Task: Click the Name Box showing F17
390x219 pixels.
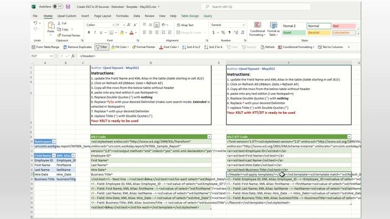Action: click(42, 56)
